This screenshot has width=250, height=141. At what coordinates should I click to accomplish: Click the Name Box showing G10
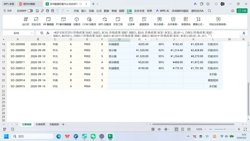tap(16, 33)
